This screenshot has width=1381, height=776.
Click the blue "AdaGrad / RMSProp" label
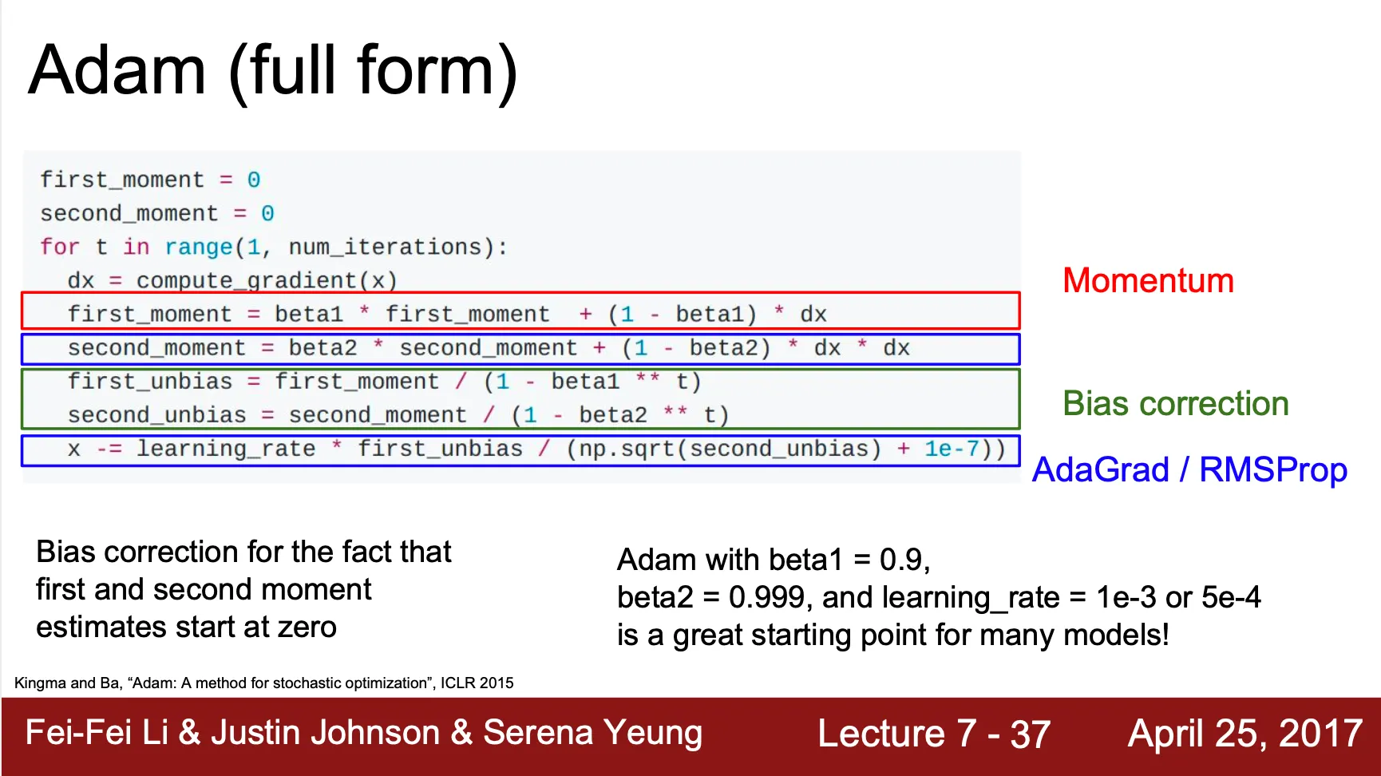[1189, 470]
